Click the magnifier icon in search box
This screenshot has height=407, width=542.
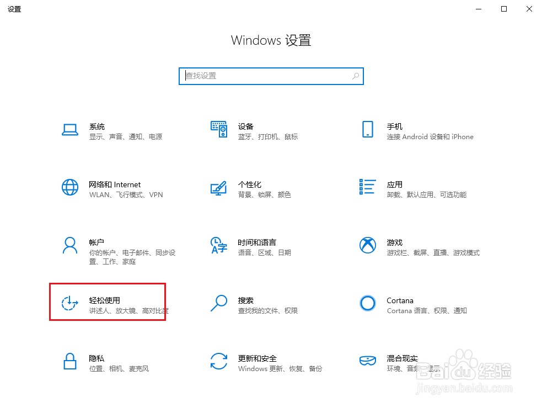pos(355,76)
